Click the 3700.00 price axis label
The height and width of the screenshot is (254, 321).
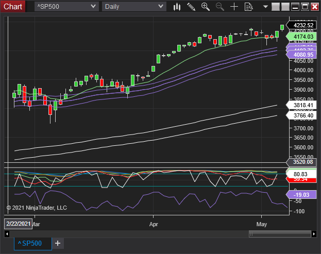(x=303, y=128)
